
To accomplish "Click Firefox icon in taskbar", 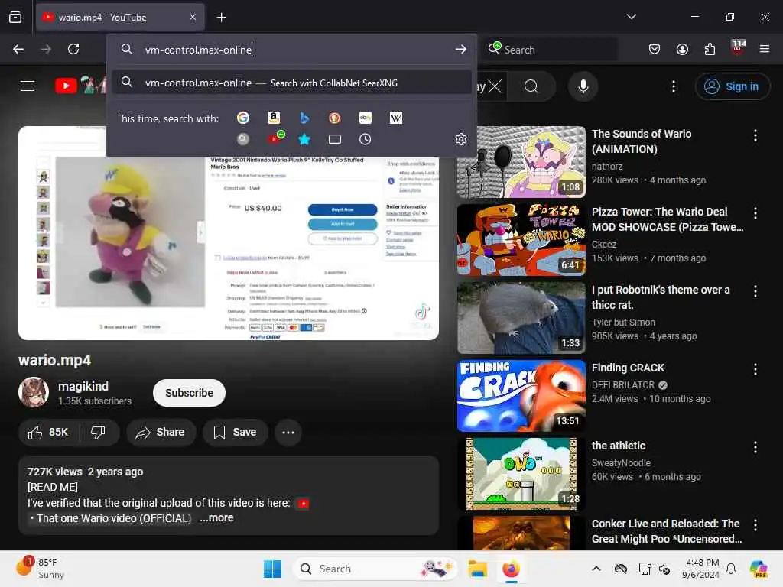I will click(510, 569).
